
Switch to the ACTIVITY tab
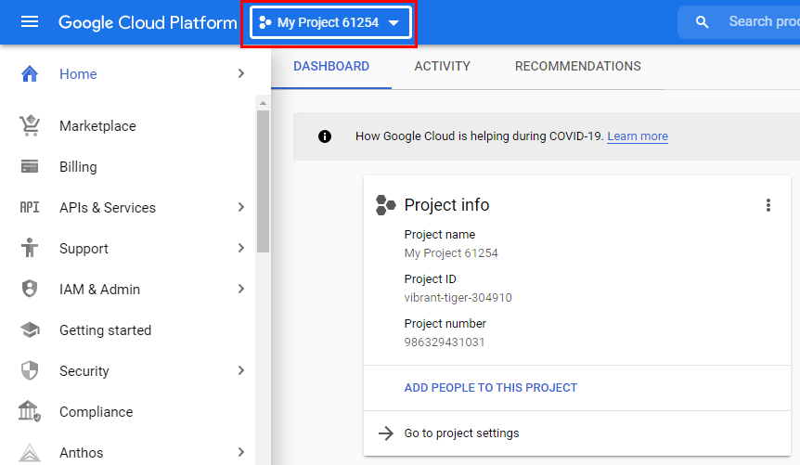click(442, 66)
